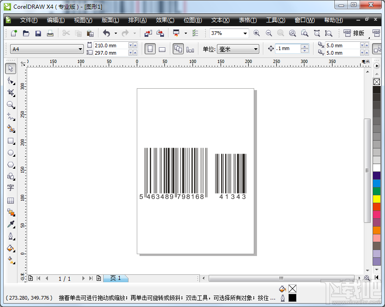The image size is (385, 307).
Task: Select the Pick tool
Action: click(11, 68)
